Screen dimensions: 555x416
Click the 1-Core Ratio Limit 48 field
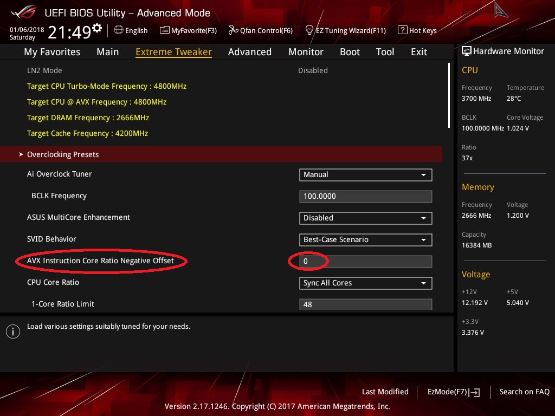366,304
